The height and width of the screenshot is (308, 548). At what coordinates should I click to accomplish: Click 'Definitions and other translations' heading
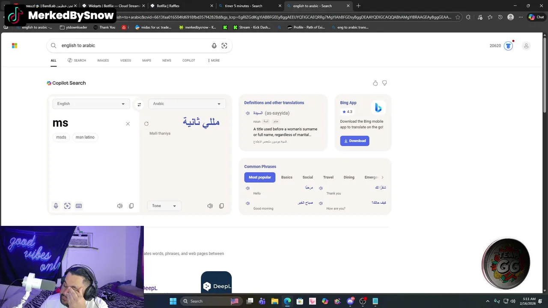click(x=274, y=103)
